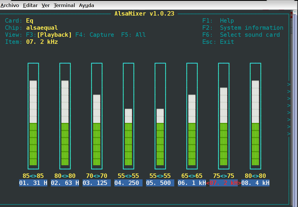298x207 pixels.
Task: Select the '01. 31 H' band label
Action: [33, 183]
